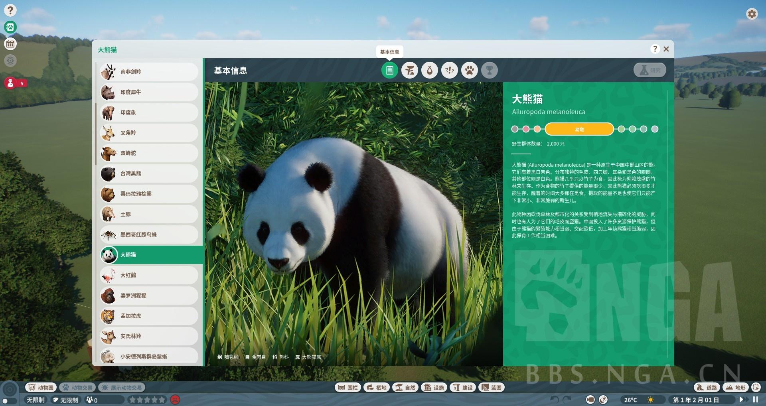This screenshot has width=766, height=406.
Task: Select 土豚 in the animal list
Action: point(149,214)
